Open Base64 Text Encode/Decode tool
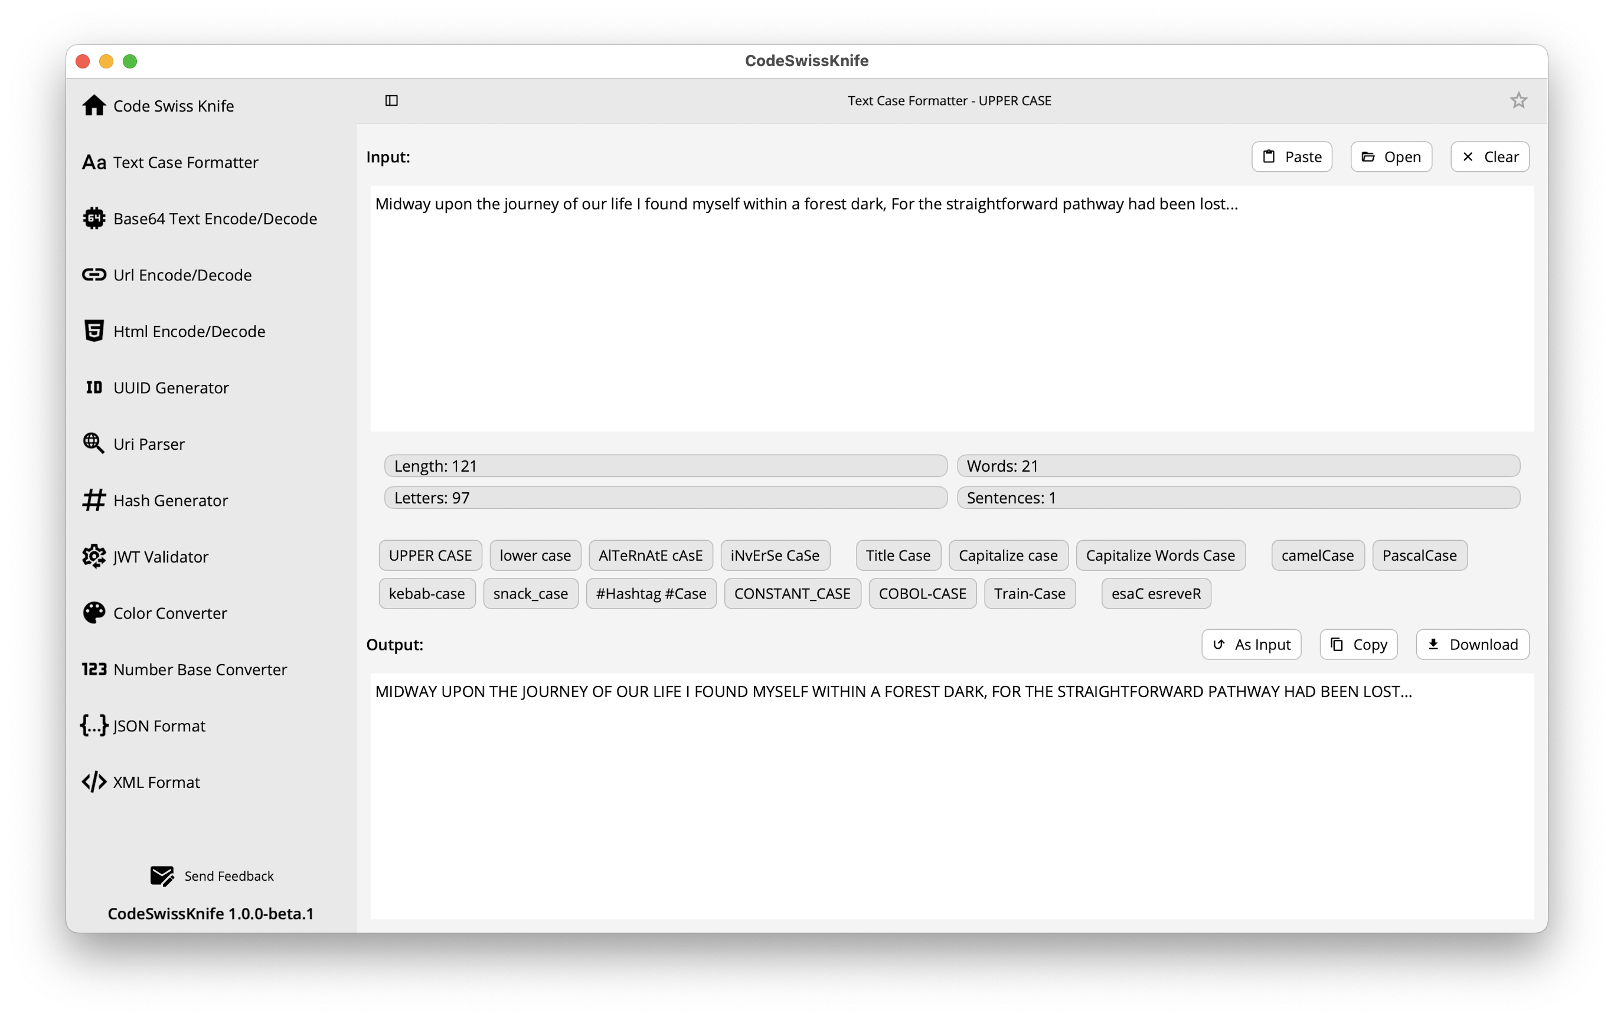The height and width of the screenshot is (1020, 1614). 215,218
